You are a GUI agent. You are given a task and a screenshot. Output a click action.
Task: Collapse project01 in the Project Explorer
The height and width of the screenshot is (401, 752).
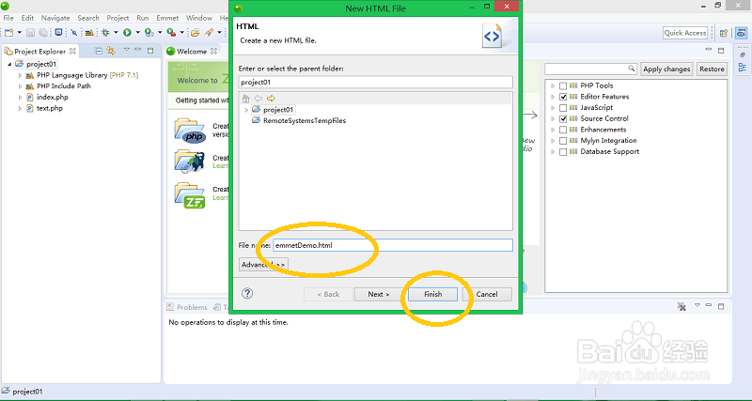[x=9, y=64]
